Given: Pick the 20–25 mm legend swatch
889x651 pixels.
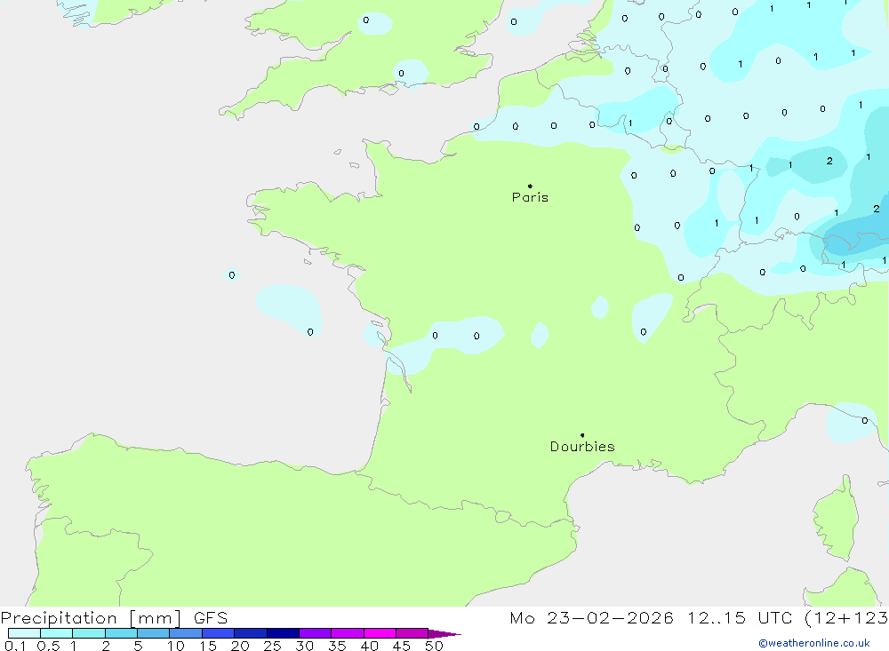Looking at the screenshot, I should pyautogui.click(x=251, y=633).
